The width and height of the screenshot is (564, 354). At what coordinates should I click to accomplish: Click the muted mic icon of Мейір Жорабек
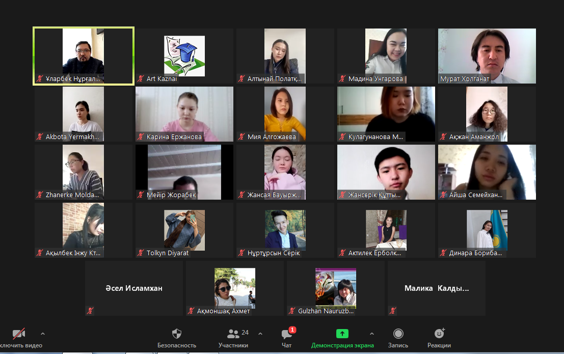pos(141,195)
